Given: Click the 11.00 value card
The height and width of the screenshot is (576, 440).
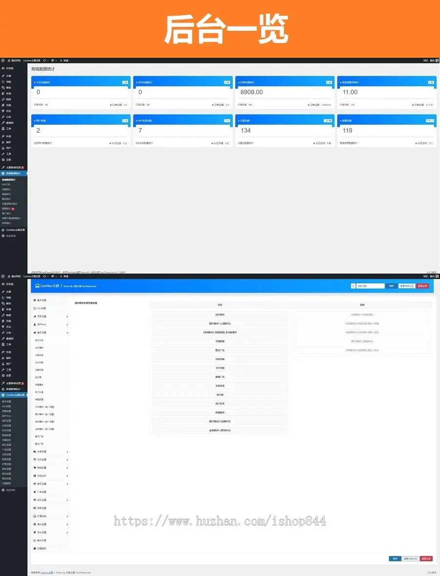Looking at the screenshot, I should 387,92.
